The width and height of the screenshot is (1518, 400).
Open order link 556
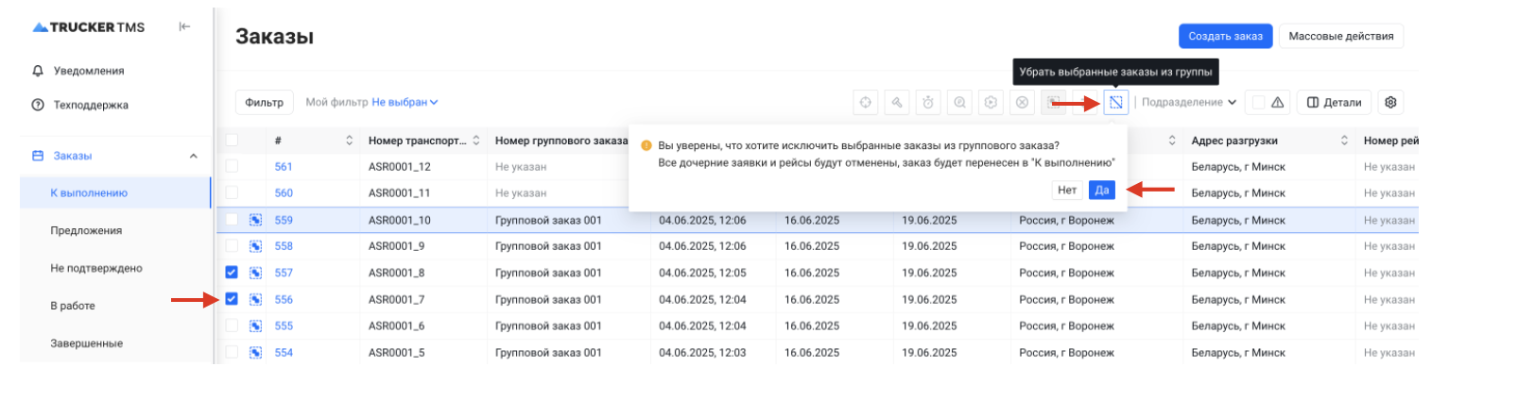284,299
